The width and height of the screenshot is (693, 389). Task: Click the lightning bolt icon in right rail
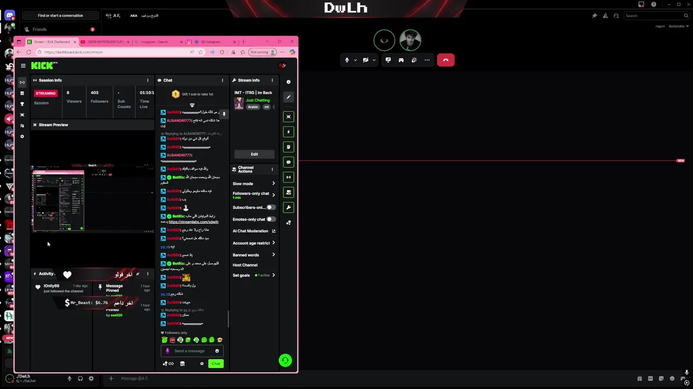click(289, 132)
